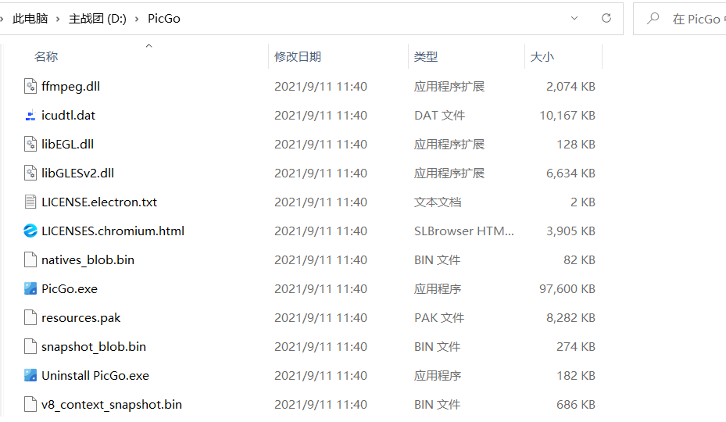The image size is (726, 422).
Task: Click the 文本文档 type cell
Action: [438, 202]
